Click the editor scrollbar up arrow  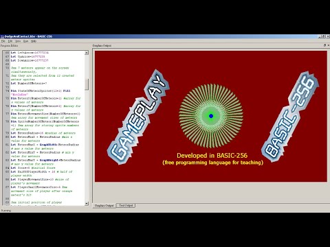pyautogui.click(x=87, y=53)
